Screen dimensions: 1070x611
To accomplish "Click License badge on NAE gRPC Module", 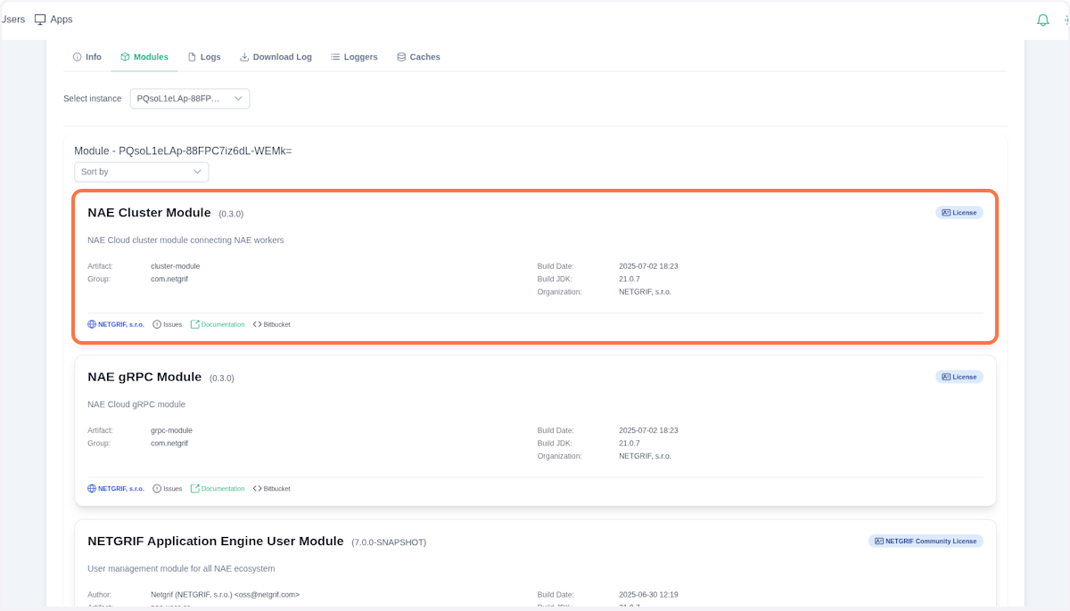I will click(x=959, y=377).
